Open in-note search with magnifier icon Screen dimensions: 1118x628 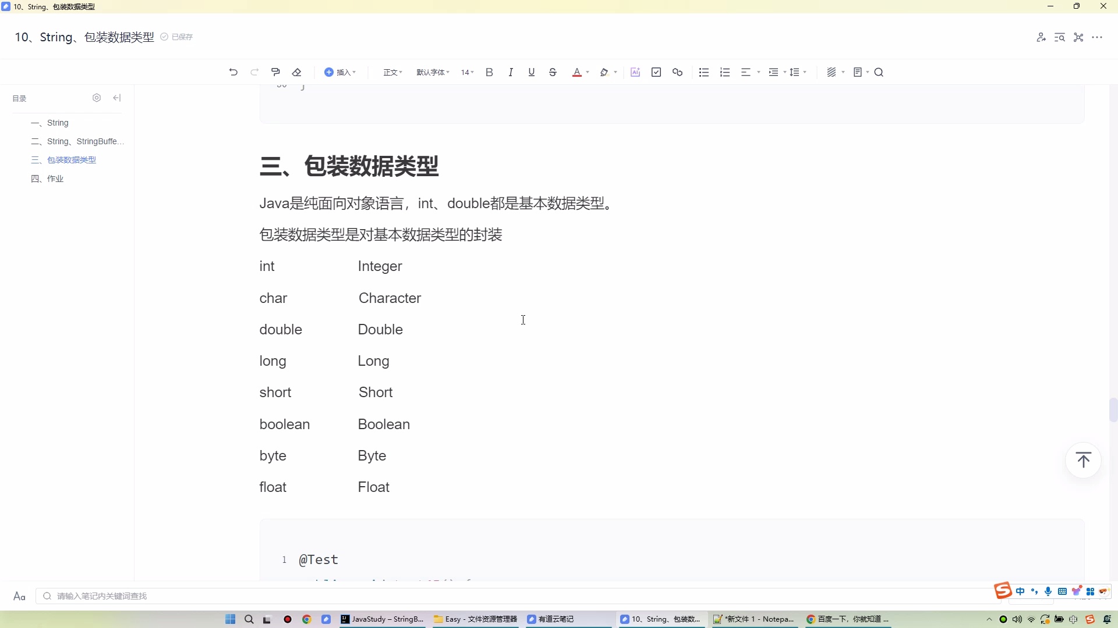879,72
